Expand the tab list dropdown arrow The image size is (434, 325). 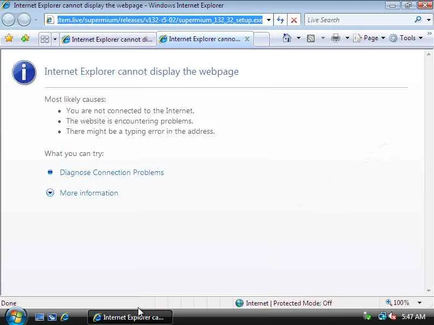point(55,39)
